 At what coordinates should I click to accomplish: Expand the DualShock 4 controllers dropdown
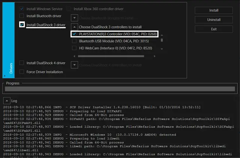tap(75, 65)
